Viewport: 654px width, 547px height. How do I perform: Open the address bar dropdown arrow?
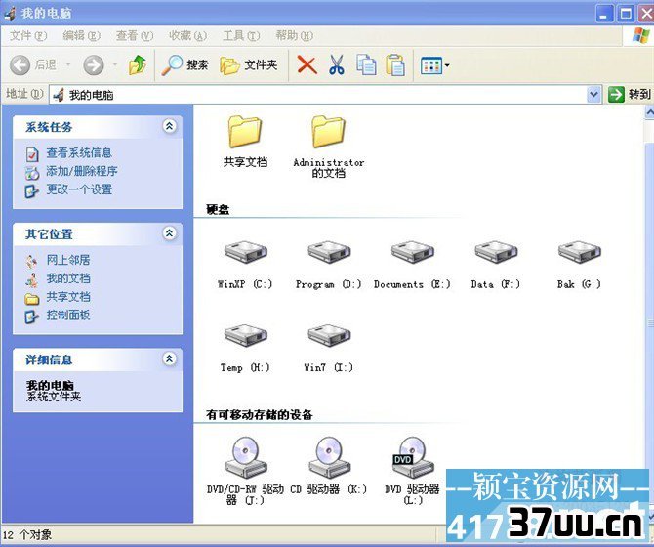click(x=593, y=95)
